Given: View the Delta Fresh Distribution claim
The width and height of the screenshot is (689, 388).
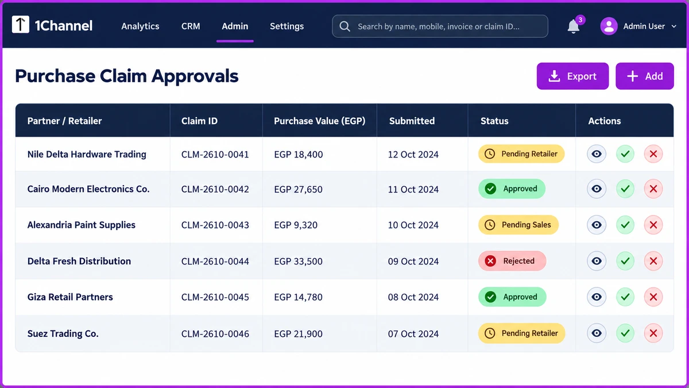Looking at the screenshot, I should [x=597, y=261].
